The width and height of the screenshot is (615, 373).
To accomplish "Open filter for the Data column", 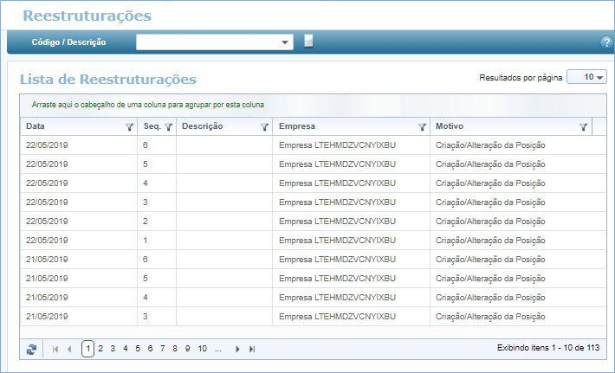I will pos(129,126).
